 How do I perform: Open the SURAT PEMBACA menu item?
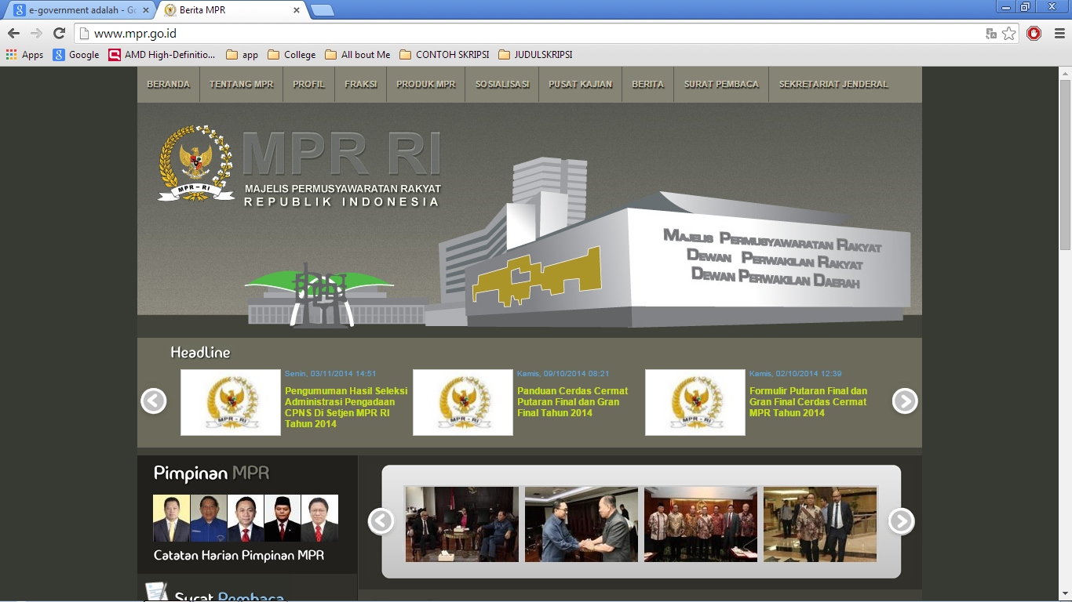tap(721, 85)
